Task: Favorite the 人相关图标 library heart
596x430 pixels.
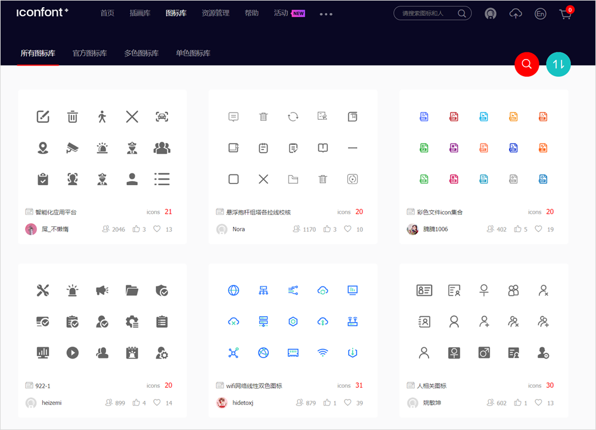Action: 538,402
